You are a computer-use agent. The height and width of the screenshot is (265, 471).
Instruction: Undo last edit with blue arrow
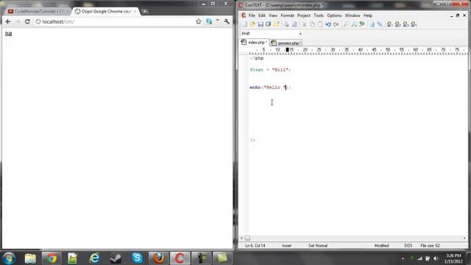328,24
